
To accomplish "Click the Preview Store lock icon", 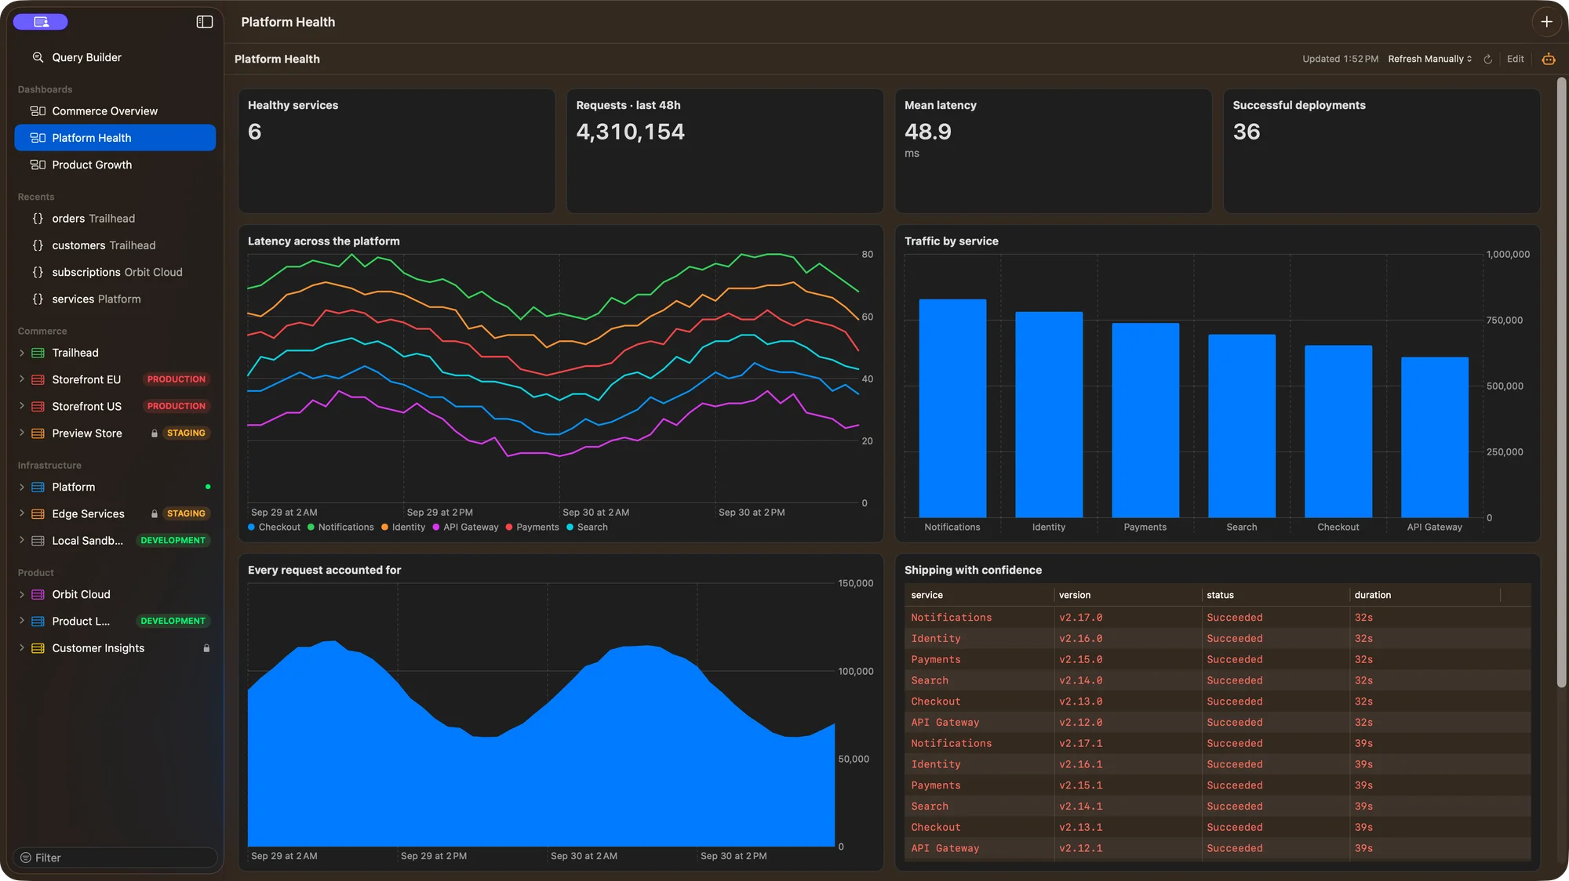I will [155, 433].
